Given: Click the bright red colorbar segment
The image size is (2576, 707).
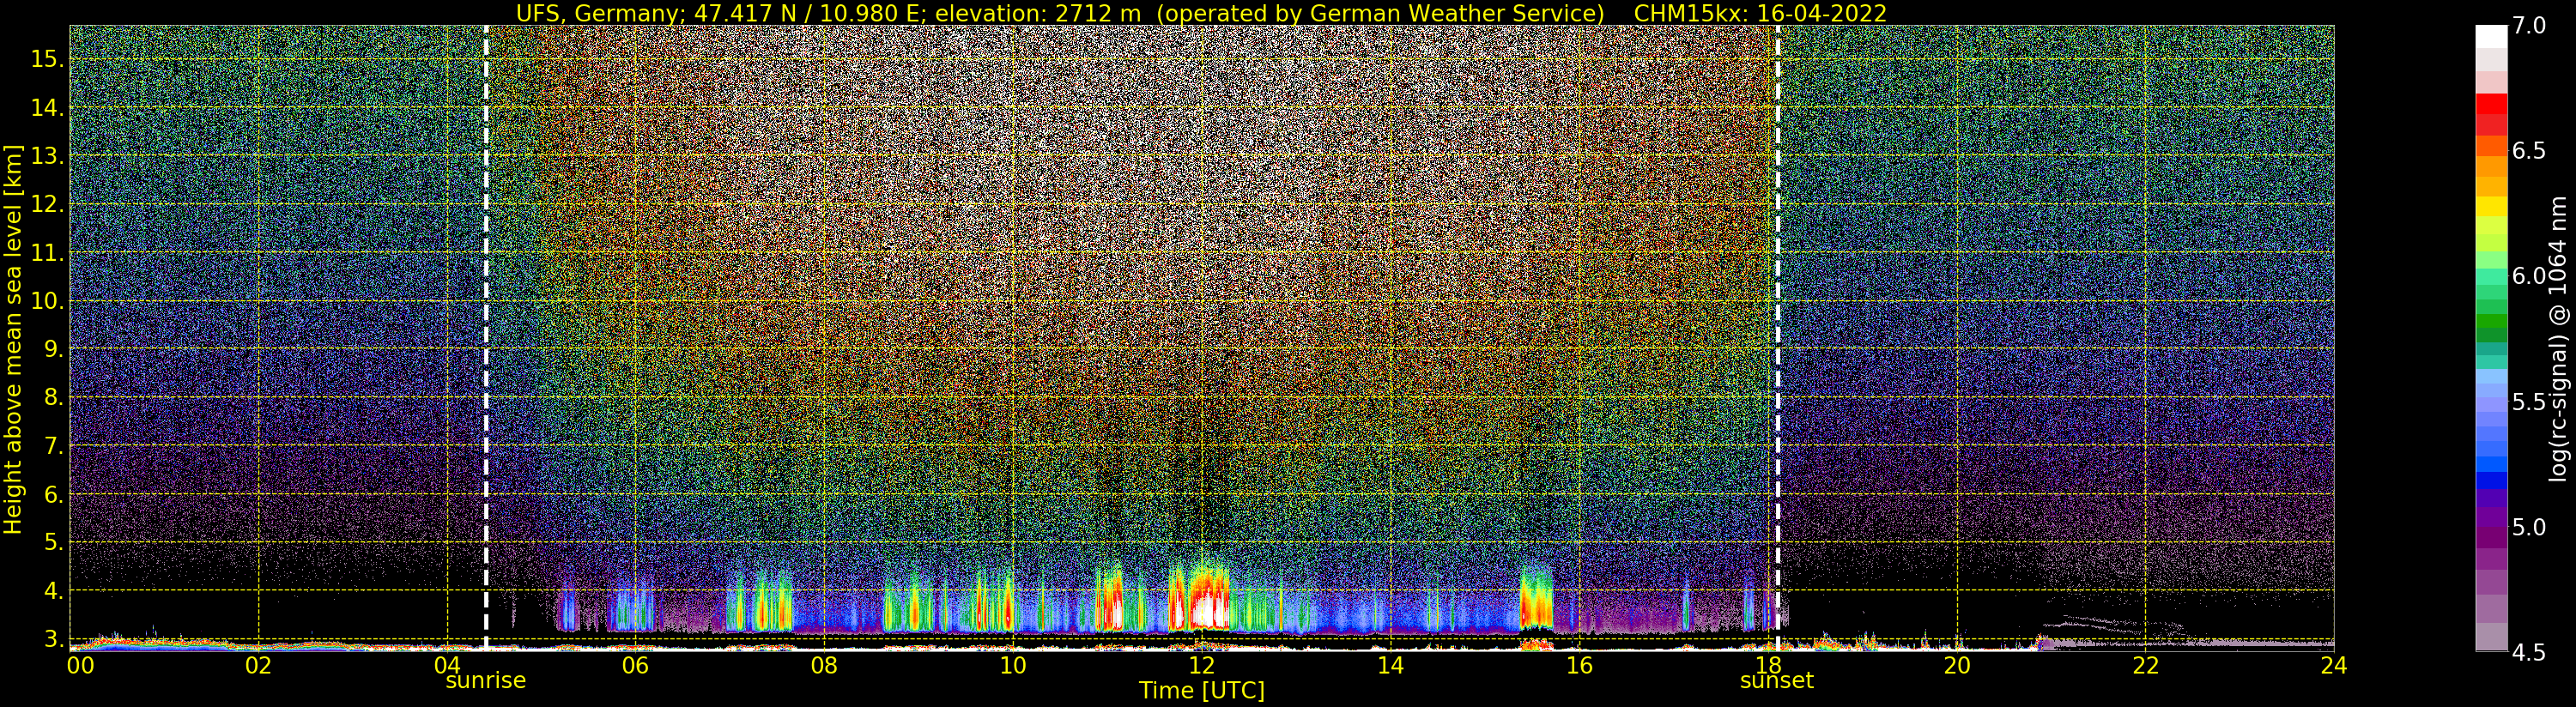Looking at the screenshot, I should point(2491,104).
